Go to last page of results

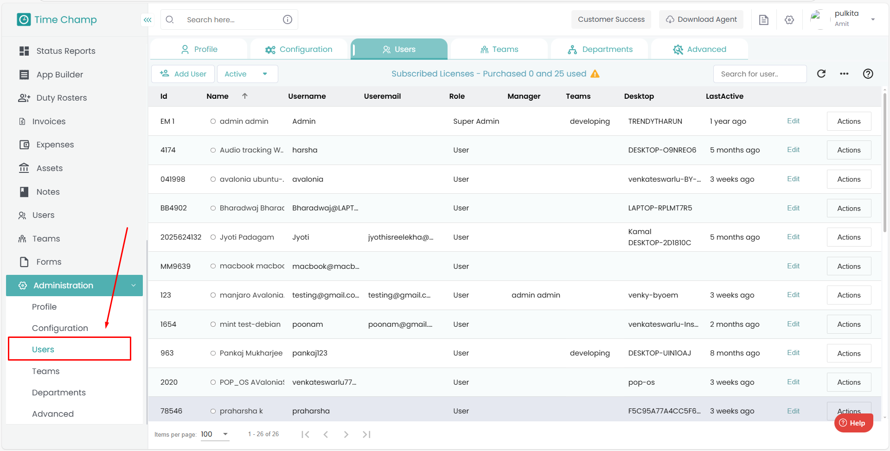tap(366, 434)
